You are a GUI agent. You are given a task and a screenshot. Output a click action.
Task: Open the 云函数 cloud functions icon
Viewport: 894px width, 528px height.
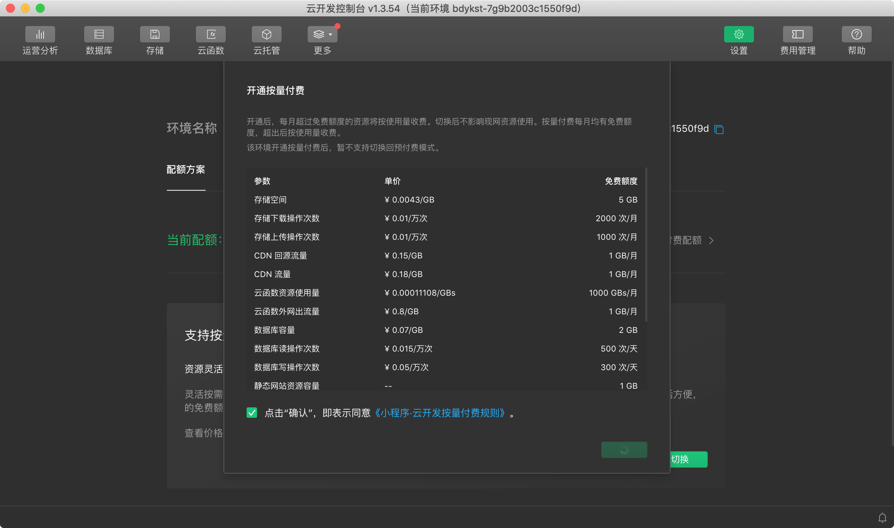pos(210,35)
